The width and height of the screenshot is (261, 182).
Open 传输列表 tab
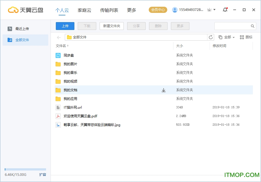pos(109,10)
